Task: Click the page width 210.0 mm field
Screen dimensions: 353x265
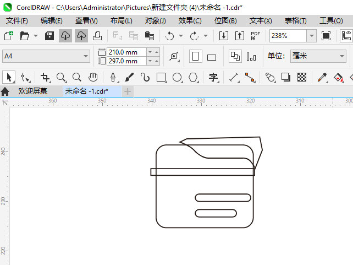Action: [126, 52]
